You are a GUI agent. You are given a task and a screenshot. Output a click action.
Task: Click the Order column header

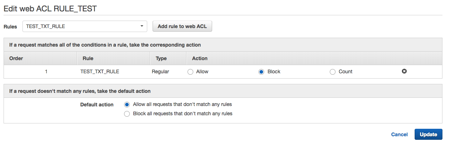tap(16, 58)
